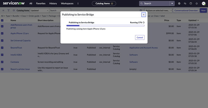
Task: Favorite Catalog Items with the star icon
Action: 112,4
